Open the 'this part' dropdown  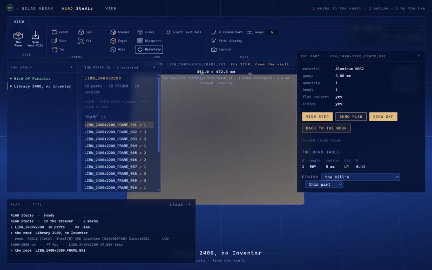tap(324, 185)
